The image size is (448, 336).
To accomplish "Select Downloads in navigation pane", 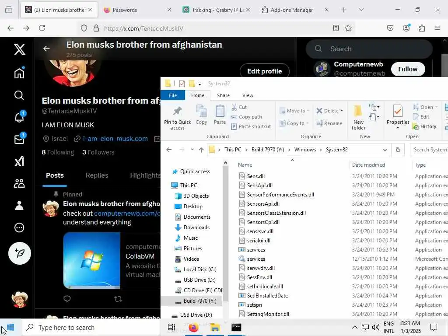I will point(196,227).
